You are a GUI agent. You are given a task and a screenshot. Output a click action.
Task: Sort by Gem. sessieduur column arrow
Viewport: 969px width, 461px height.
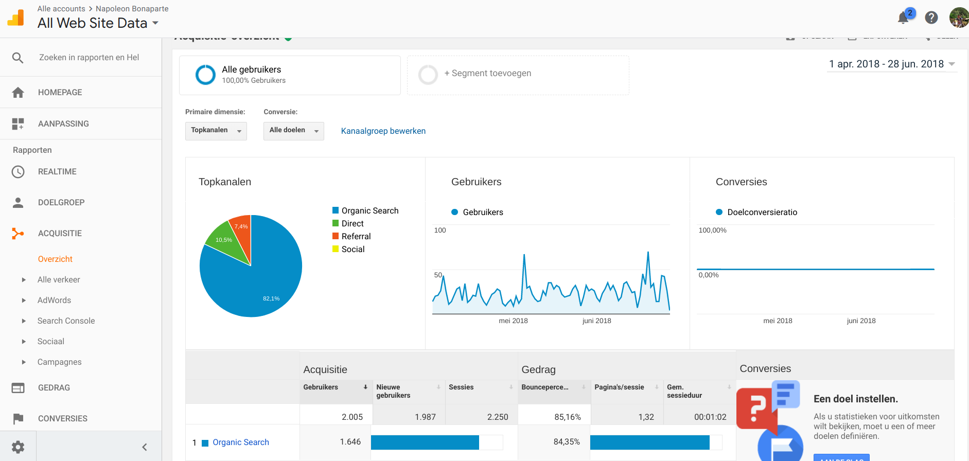(729, 387)
